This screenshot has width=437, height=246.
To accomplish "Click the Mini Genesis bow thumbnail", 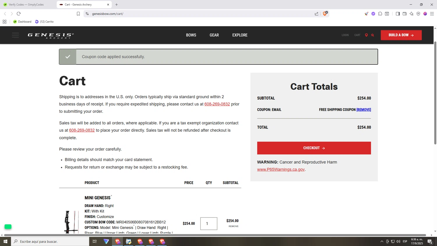I will 71,222.
